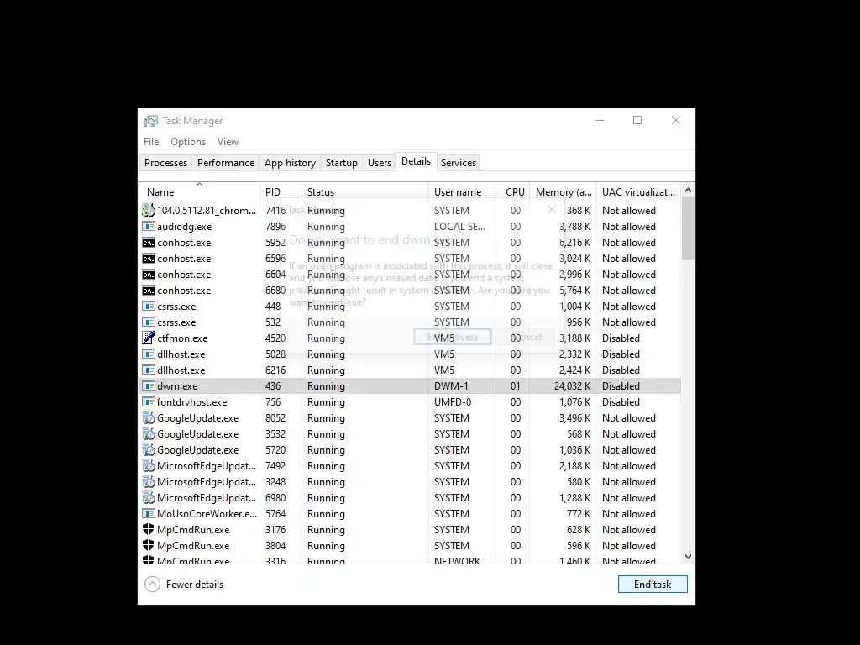The image size is (860, 645).
Task: Click the audiodg.exe process icon
Action: click(148, 227)
